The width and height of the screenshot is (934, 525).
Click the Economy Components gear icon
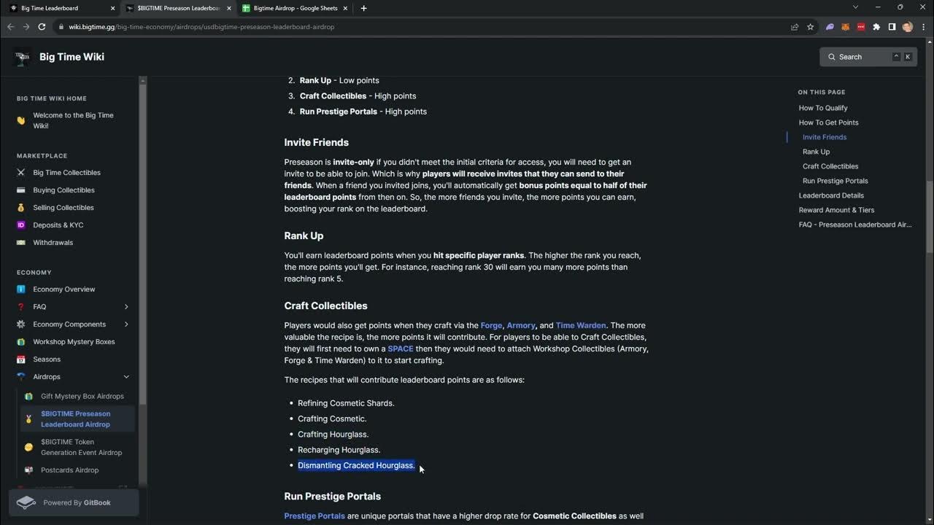pyautogui.click(x=21, y=324)
